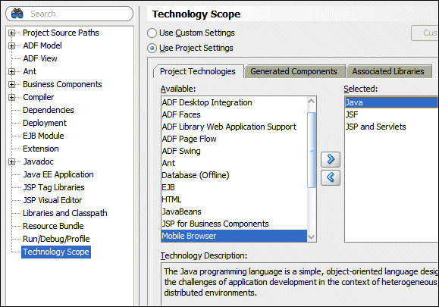Select ADF Model label in tree
Screen dimensions: 439x307
(x=42, y=45)
